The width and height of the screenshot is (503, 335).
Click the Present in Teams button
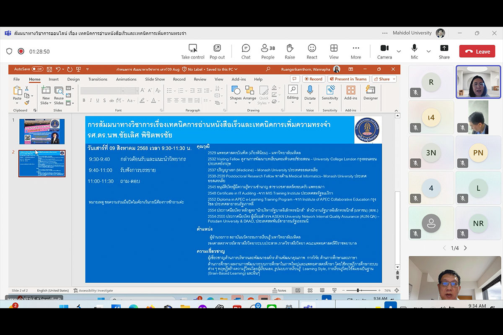click(348, 79)
